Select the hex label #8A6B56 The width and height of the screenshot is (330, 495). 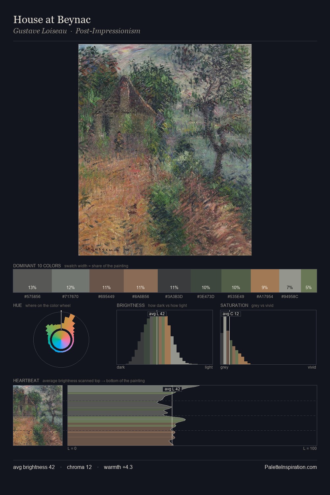point(141,297)
